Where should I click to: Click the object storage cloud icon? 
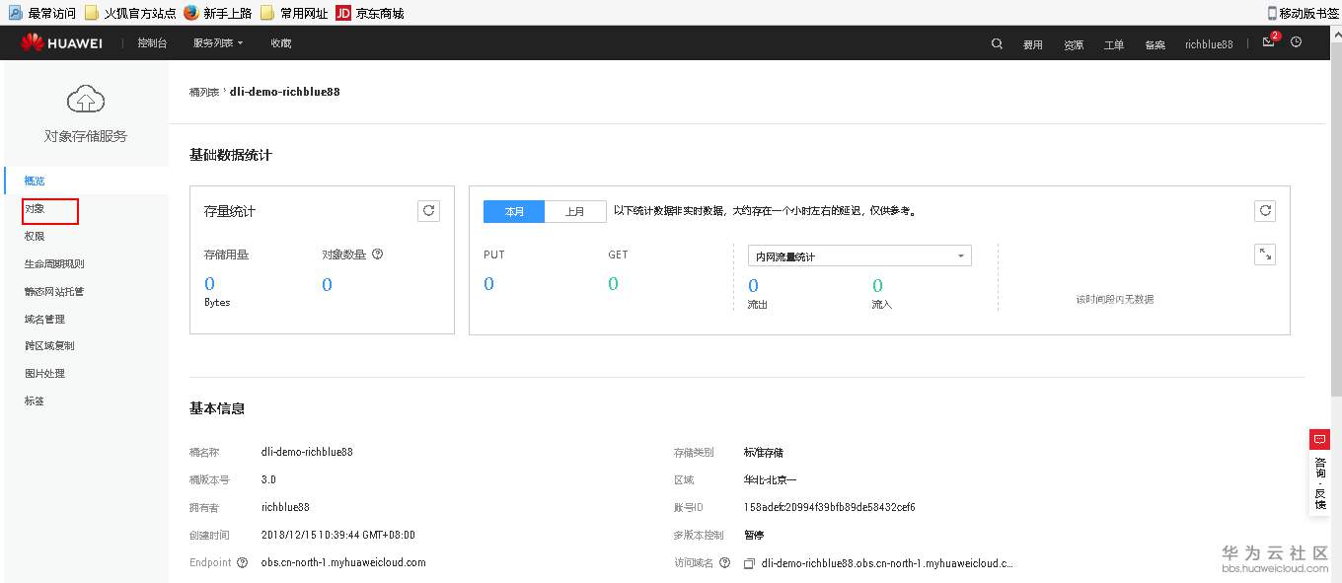pos(85,99)
